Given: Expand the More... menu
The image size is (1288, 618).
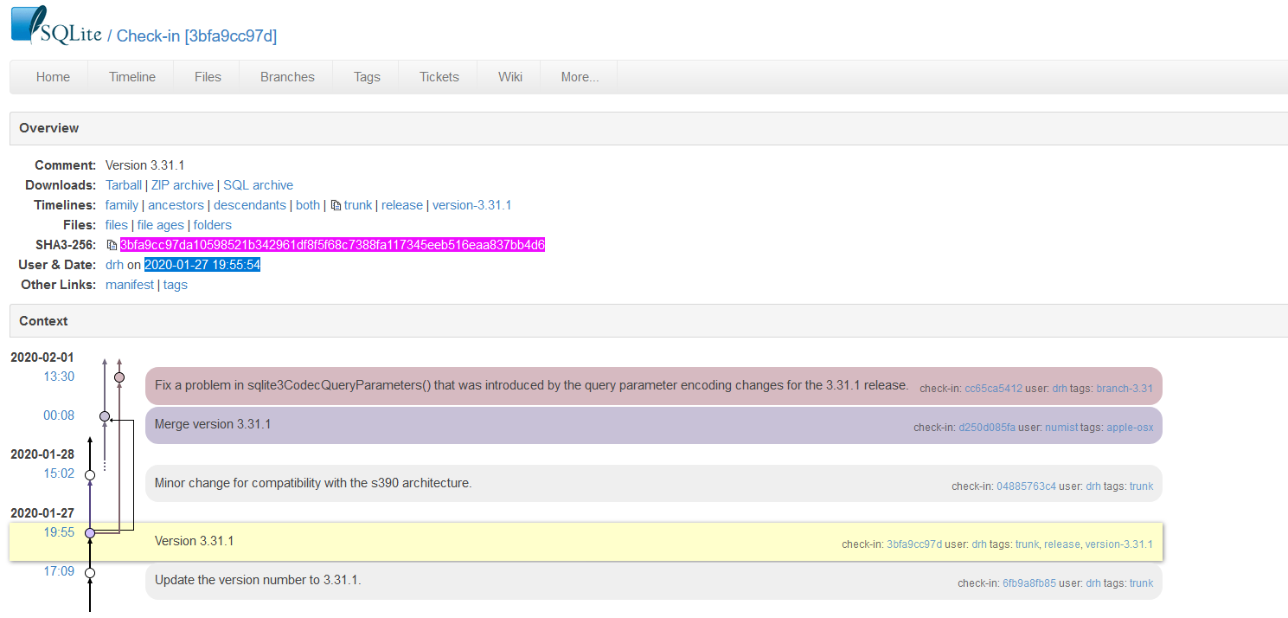Looking at the screenshot, I should (x=580, y=77).
